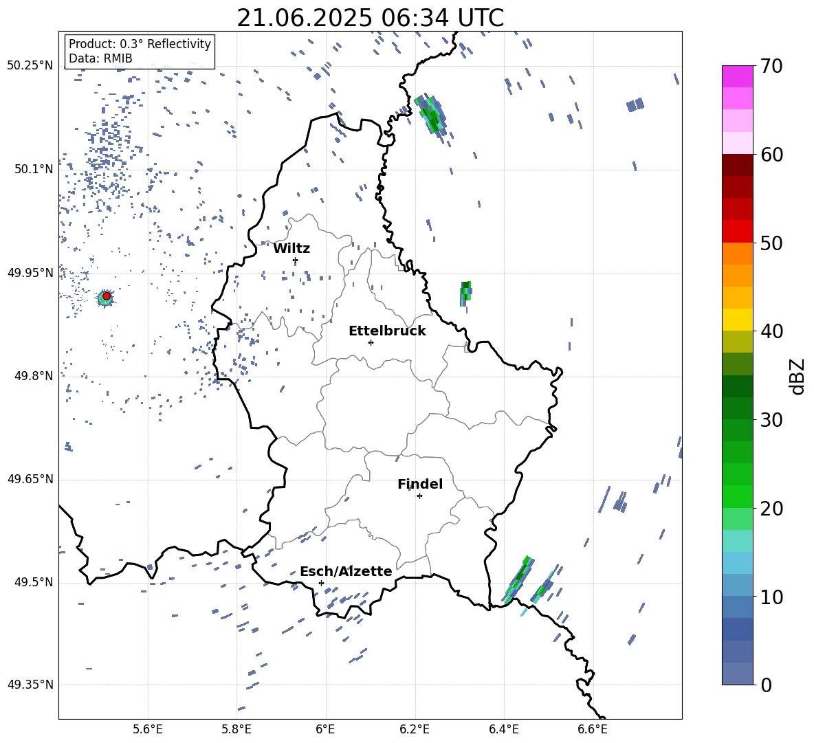Click the '50.1°N' latitude label
The height and width of the screenshot is (743, 814).
tap(33, 169)
